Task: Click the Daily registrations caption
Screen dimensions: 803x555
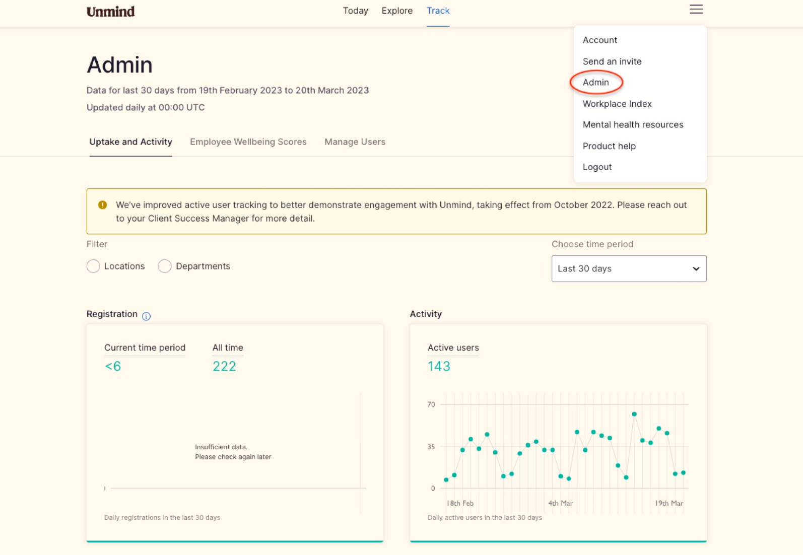Action: click(162, 517)
